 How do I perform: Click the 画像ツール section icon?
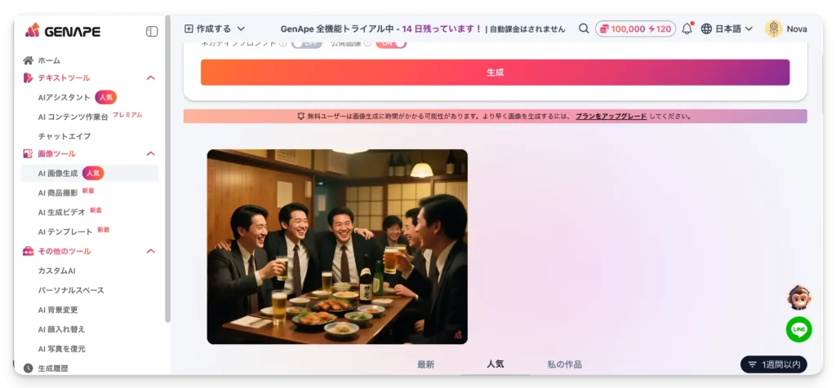(29, 154)
